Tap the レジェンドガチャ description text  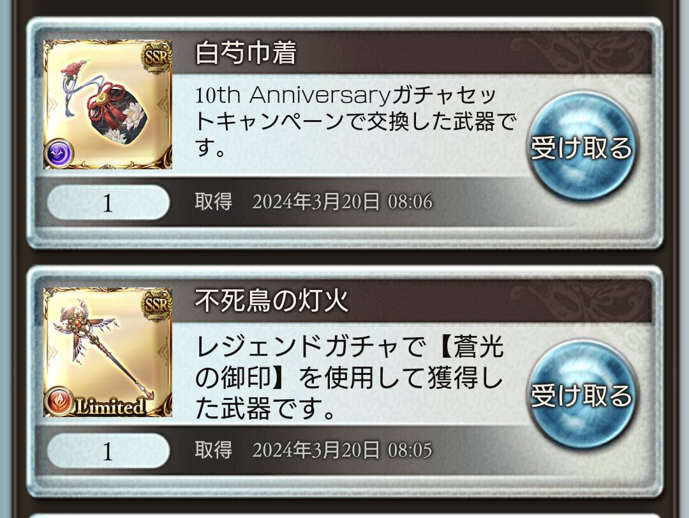(350, 377)
